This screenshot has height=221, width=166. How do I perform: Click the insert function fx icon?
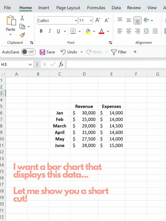point(61,64)
